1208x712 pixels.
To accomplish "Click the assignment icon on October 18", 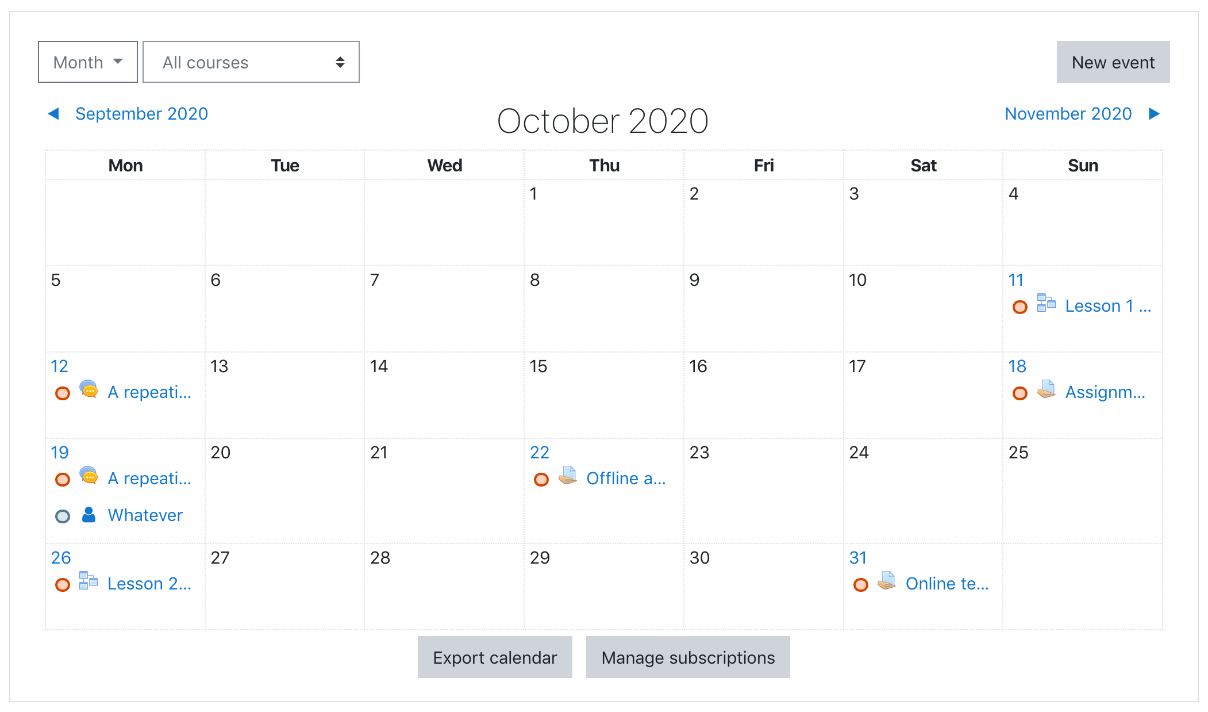I will [x=1047, y=389].
